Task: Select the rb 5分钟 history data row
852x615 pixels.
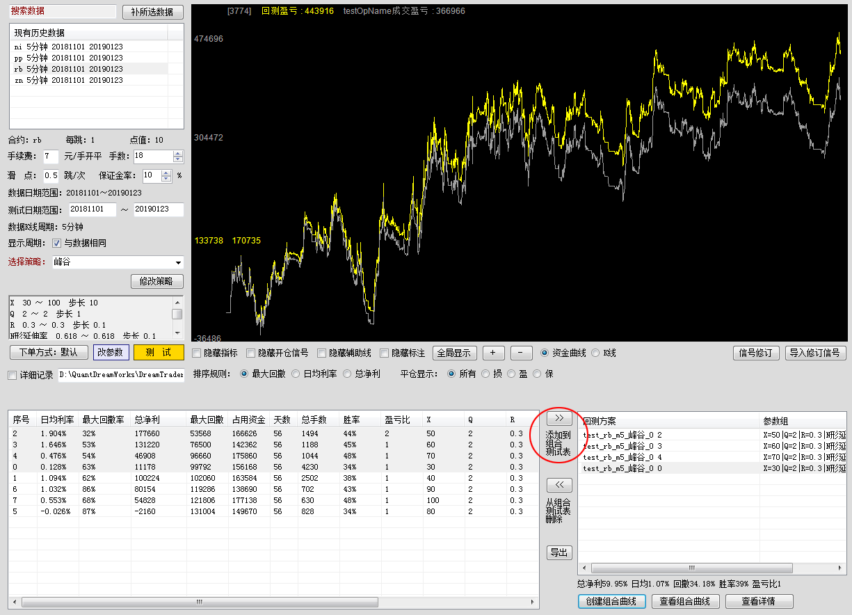Action: pos(88,69)
